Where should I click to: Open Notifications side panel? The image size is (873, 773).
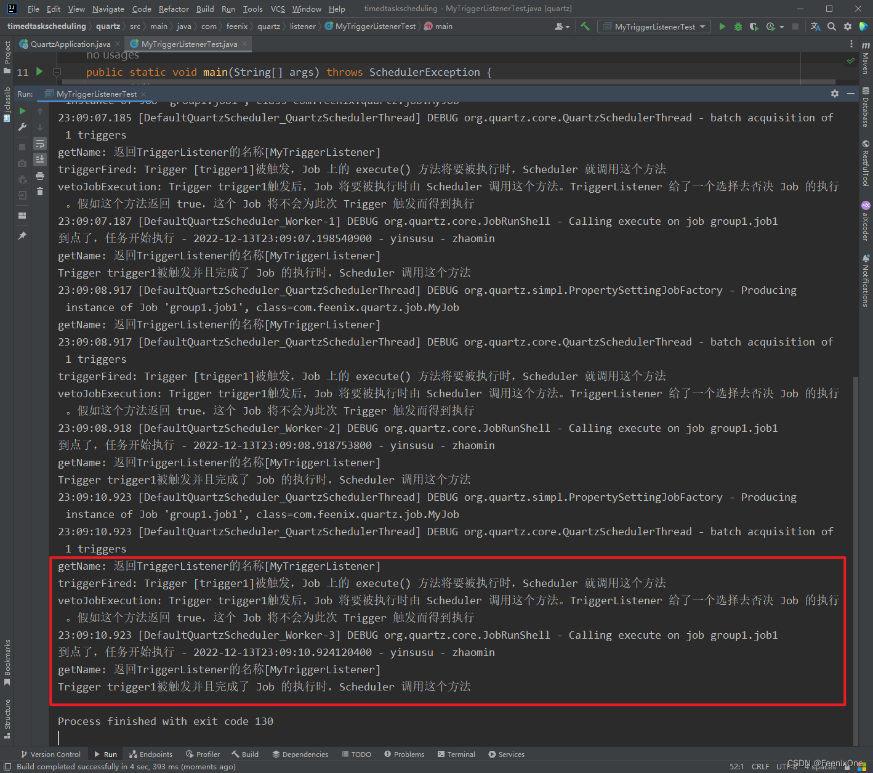pos(866,280)
